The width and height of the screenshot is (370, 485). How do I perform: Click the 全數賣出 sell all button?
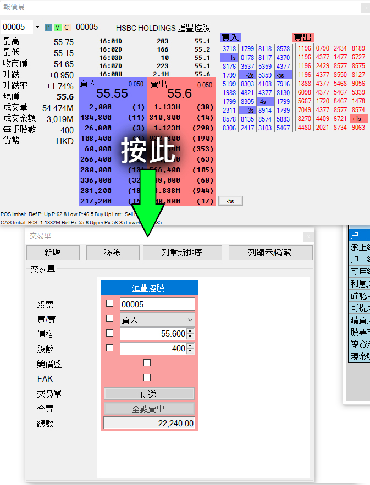click(149, 409)
